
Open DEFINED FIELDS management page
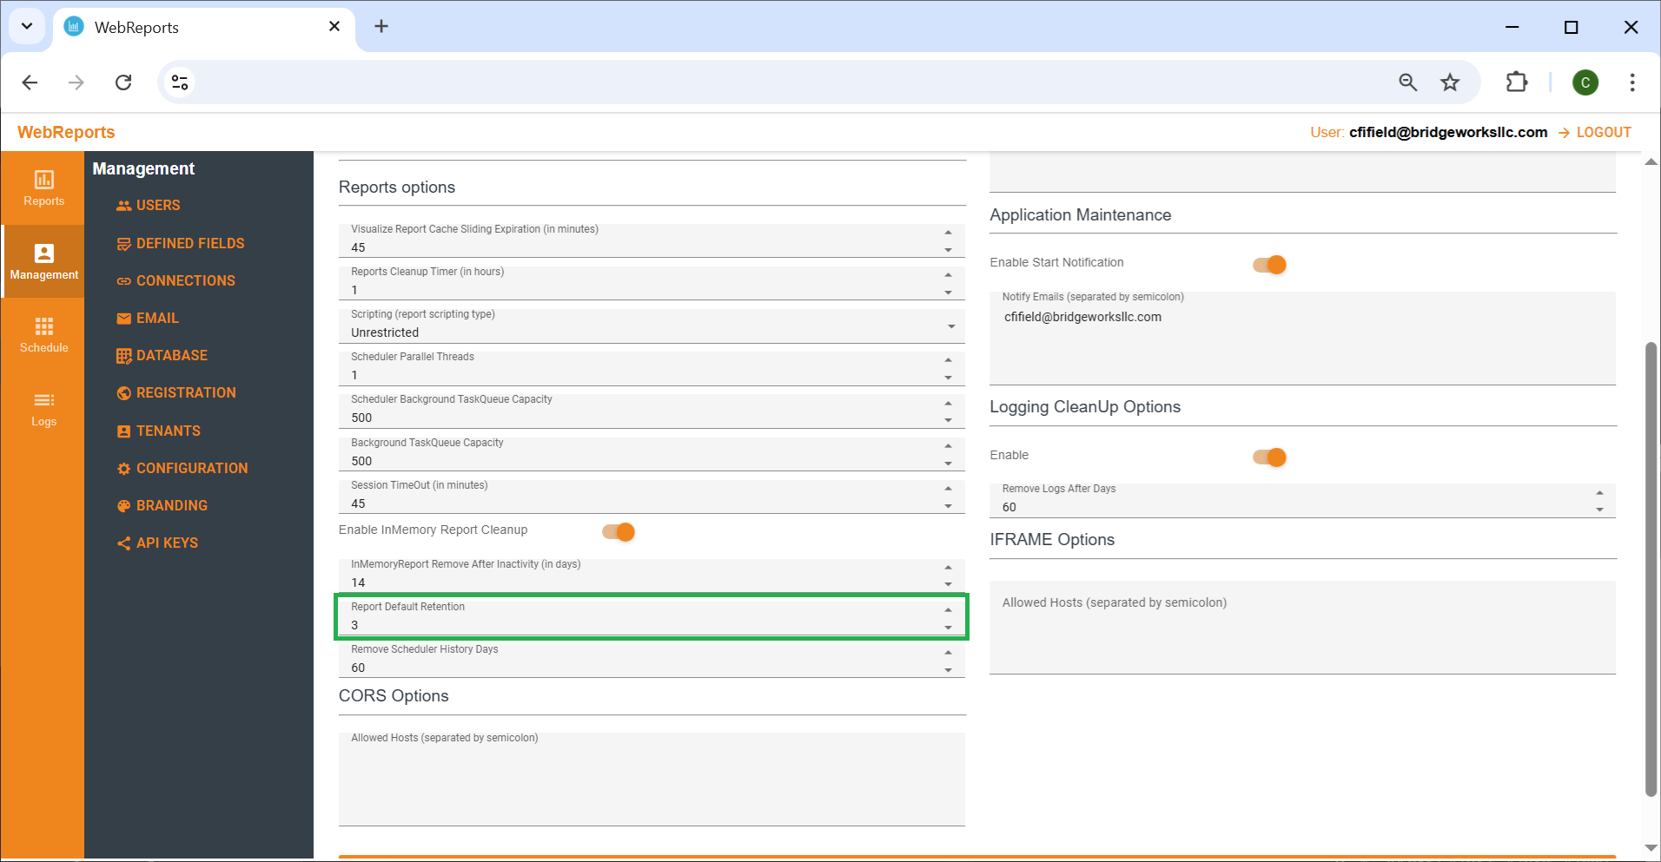[190, 244]
